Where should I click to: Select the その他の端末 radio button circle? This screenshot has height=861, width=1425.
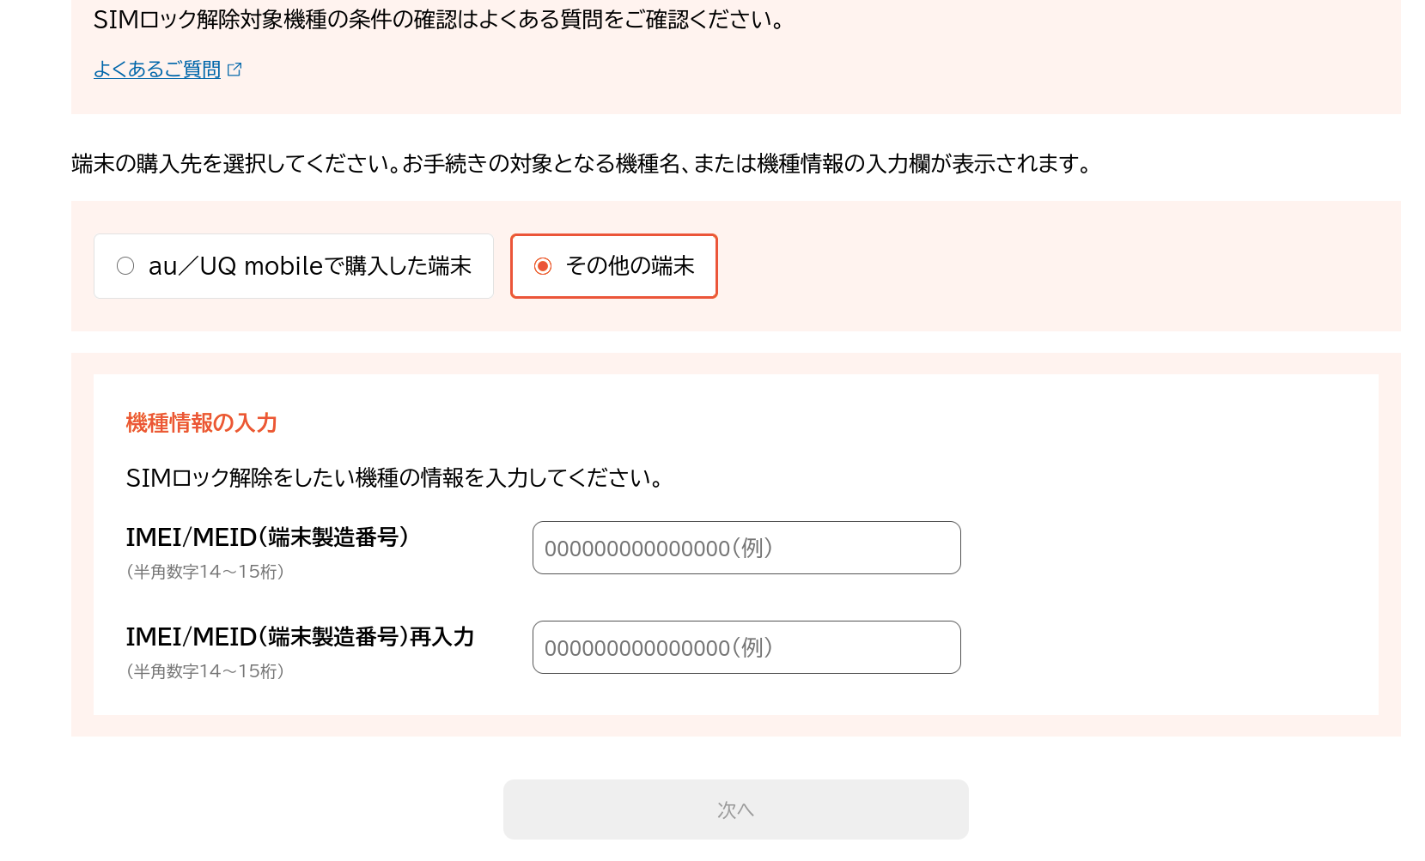[543, 266]
